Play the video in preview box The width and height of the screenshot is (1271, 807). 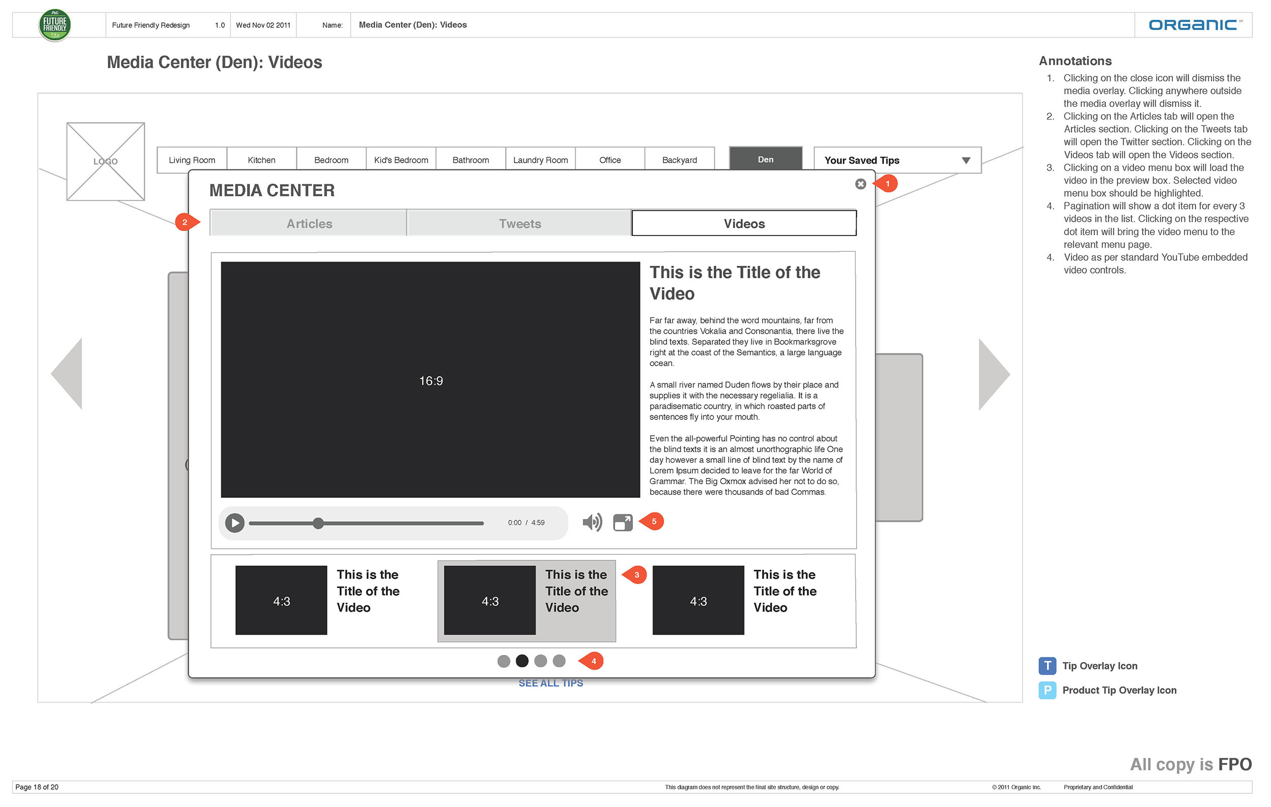tap(235, 523)
